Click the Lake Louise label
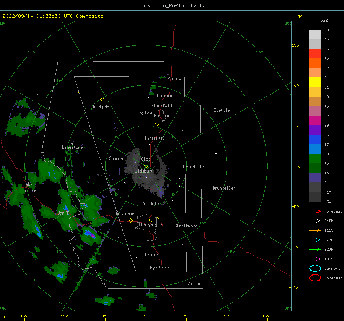Viewport: 344px width, 321px height. coord(29,187)
